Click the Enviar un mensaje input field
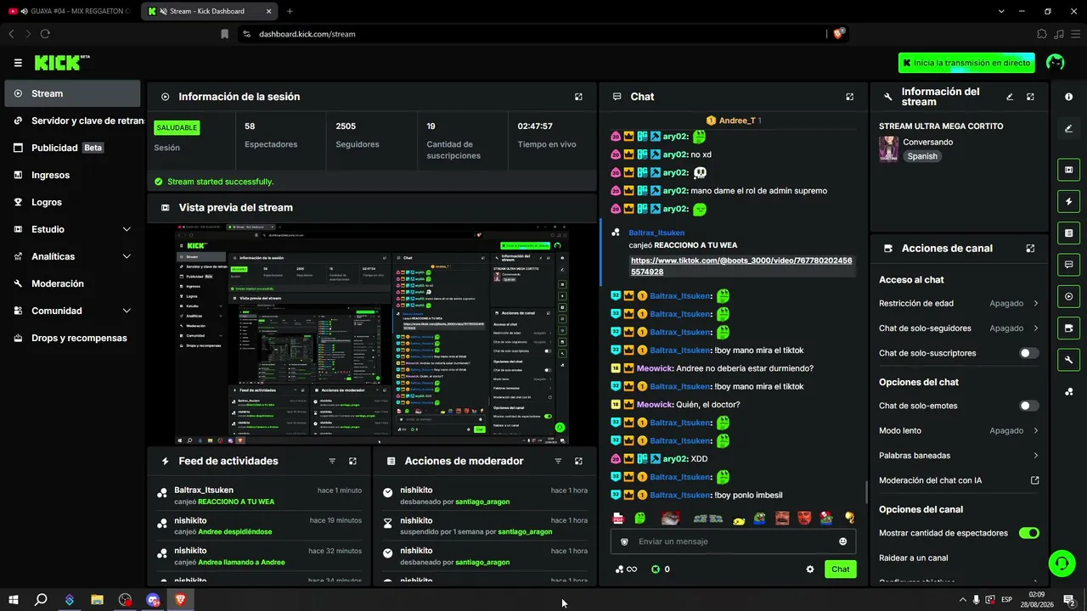This screenshot has width=1087, height=611. tap(734, 541)
